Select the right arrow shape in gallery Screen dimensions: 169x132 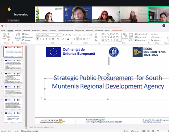pyautogui.click(x=111, y=37)
